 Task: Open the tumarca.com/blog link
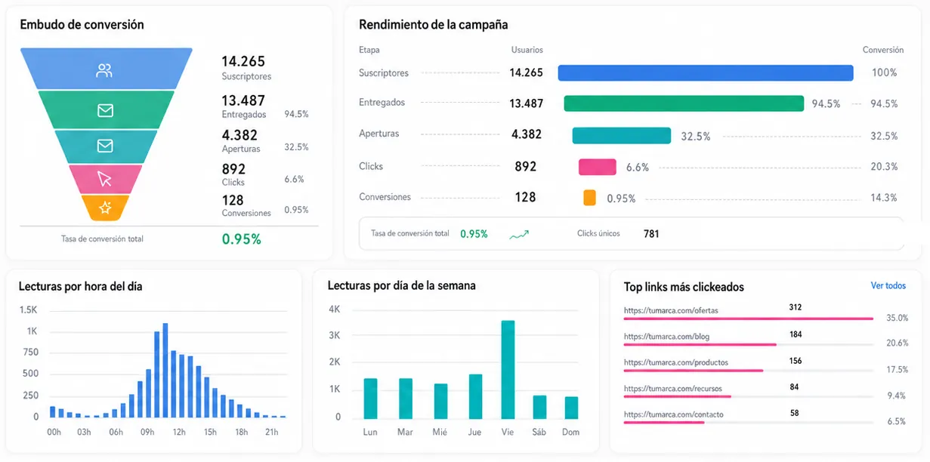[666, 337]
